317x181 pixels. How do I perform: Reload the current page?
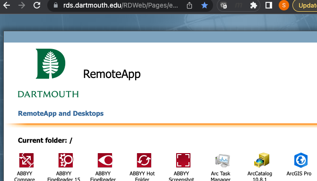(x=37, y=5)
